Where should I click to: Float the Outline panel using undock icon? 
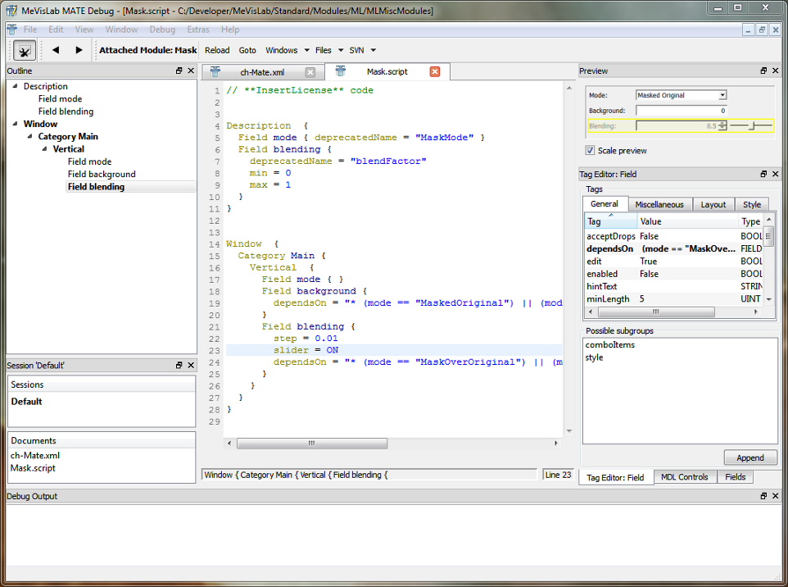click(179, 71)
